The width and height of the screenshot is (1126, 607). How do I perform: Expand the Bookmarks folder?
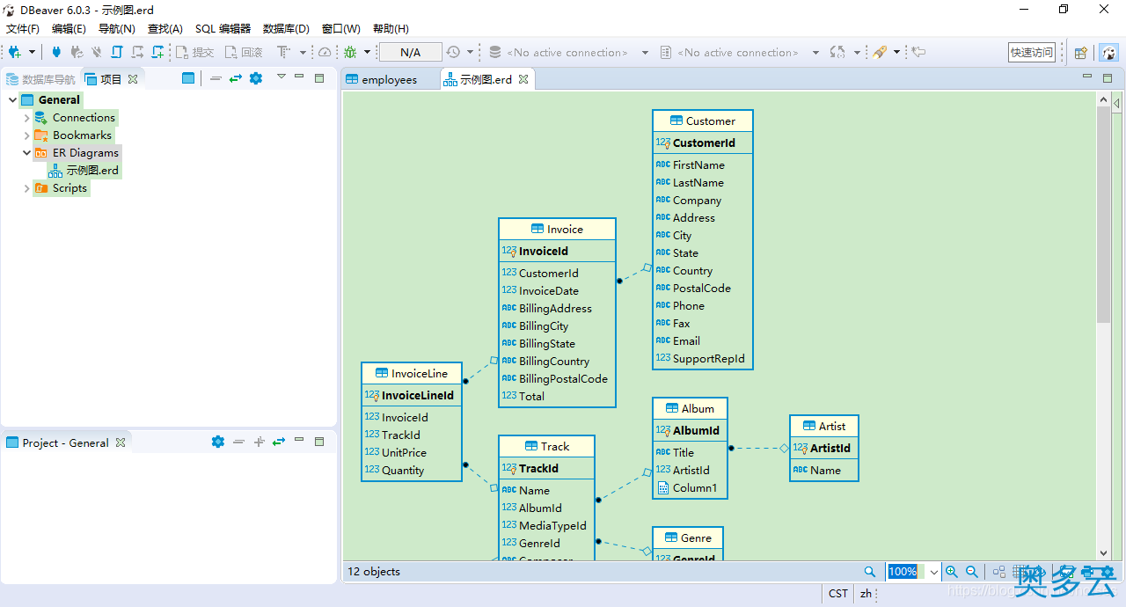click(x=27, y=135)
